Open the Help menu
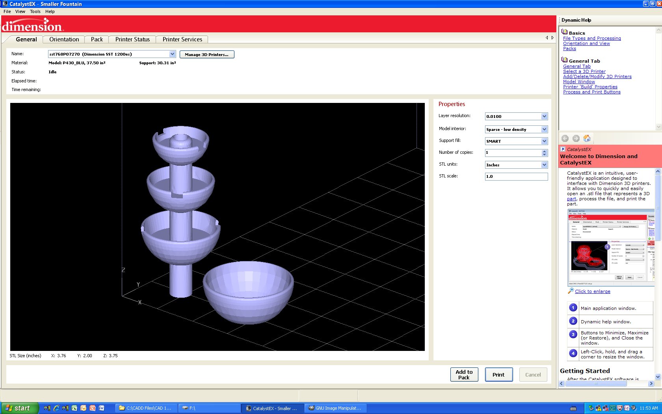Screen dimensions: 662x414 point(50,11)
